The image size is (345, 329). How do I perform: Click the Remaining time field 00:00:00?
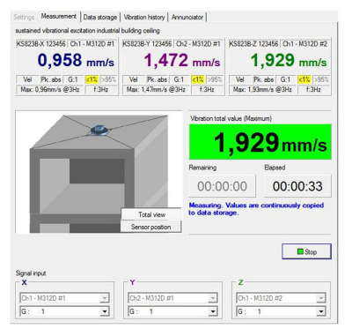[222, 186]
